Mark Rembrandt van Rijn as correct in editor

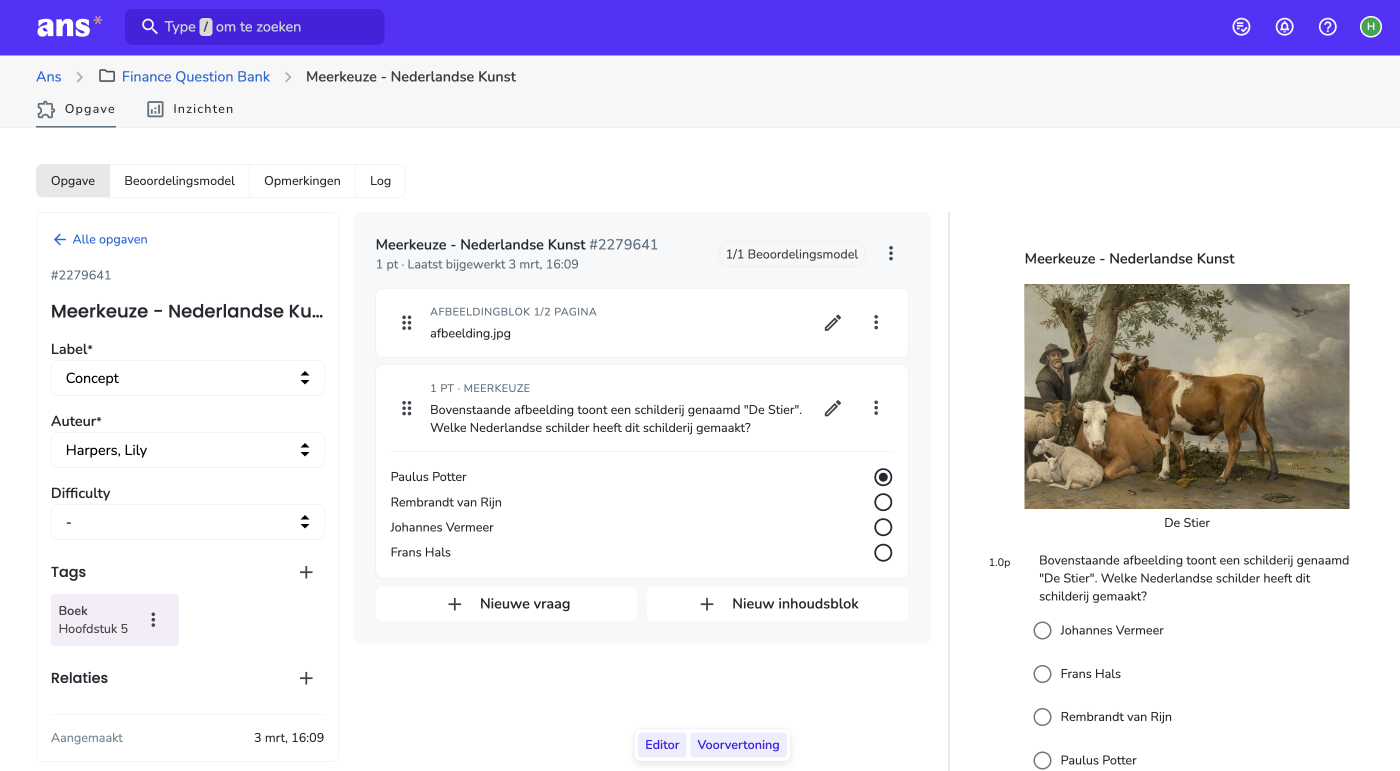(x=882, y=502)
